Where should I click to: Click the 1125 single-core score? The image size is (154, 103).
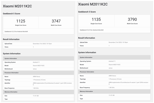click(21, 21)
